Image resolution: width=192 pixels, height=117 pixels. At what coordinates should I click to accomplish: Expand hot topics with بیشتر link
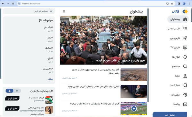point(50,79)
